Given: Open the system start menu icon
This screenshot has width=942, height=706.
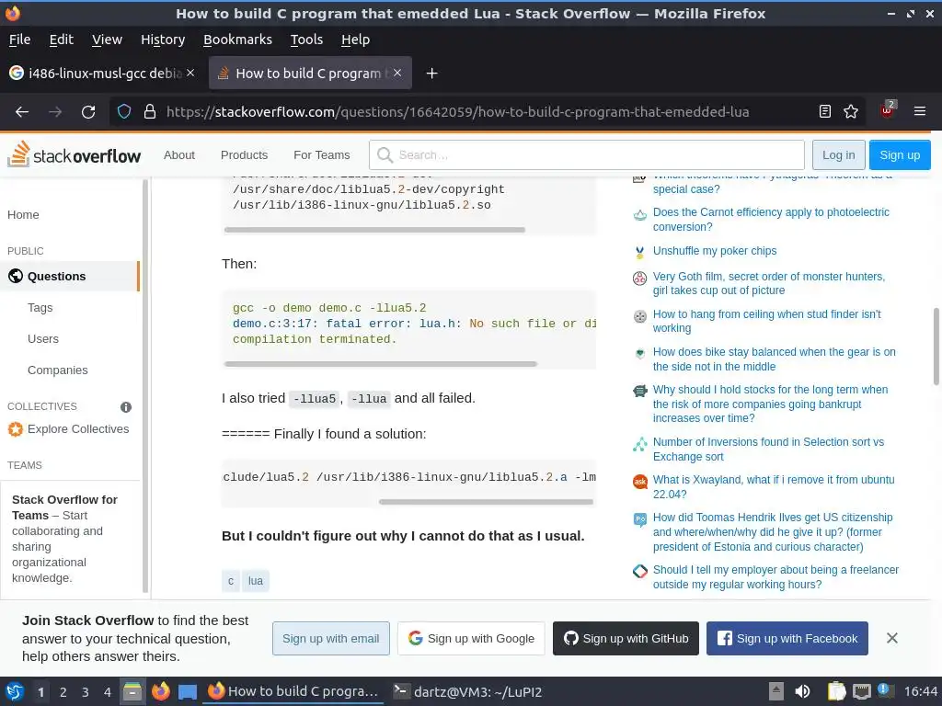Looking at the screenshot, I should 15,691.
